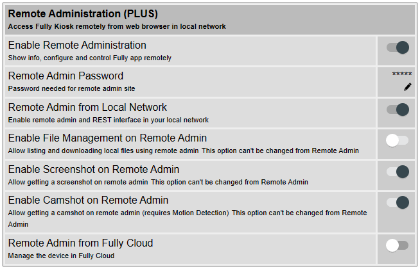Click the masked password asterisks field

tap(402, 74)
